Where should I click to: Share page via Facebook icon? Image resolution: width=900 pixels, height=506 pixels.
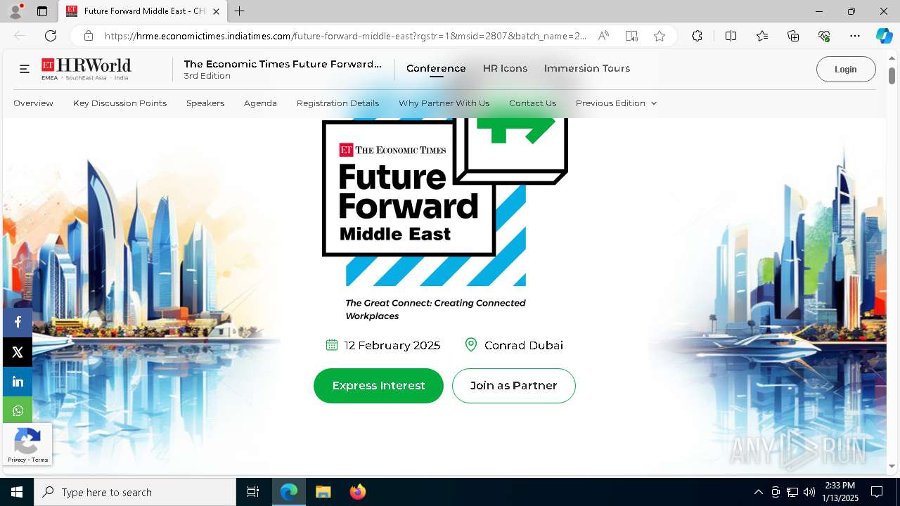pyautogui.click(x=18, y=322)
